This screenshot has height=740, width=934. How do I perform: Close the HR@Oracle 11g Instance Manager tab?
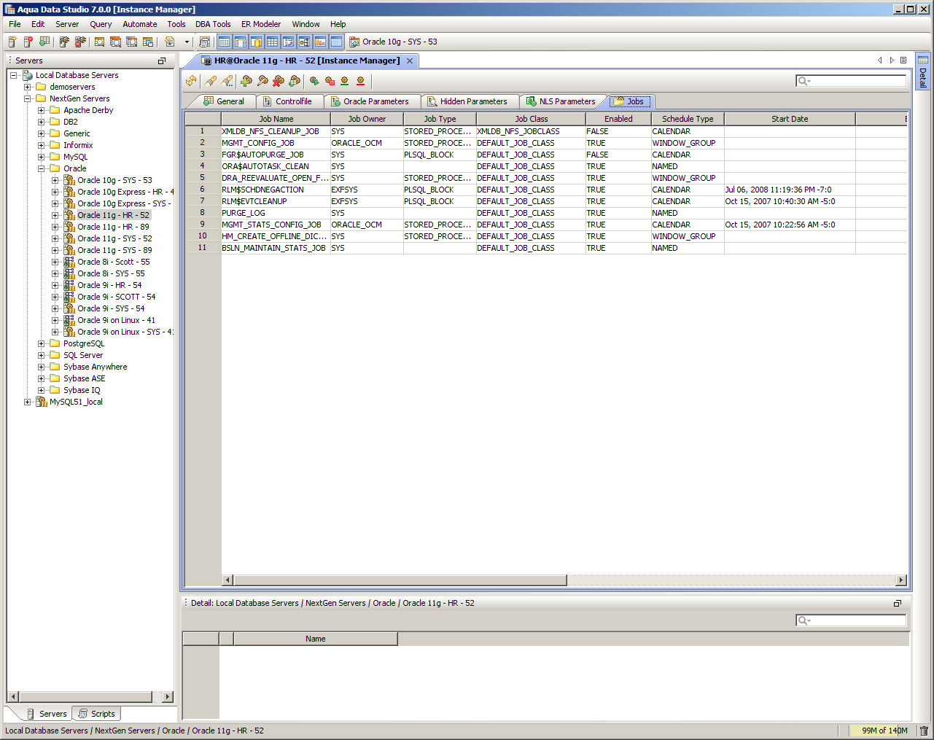pyautogui.click(x=410, y=61)
